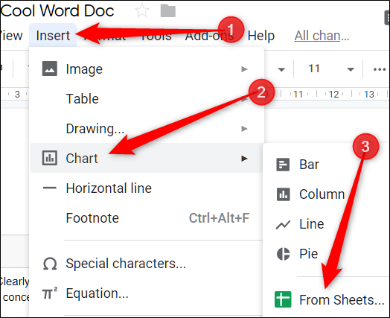Expand the Drawing submenu arrow
This screenshot has height=318, width=390.
(x=245, y=129)
